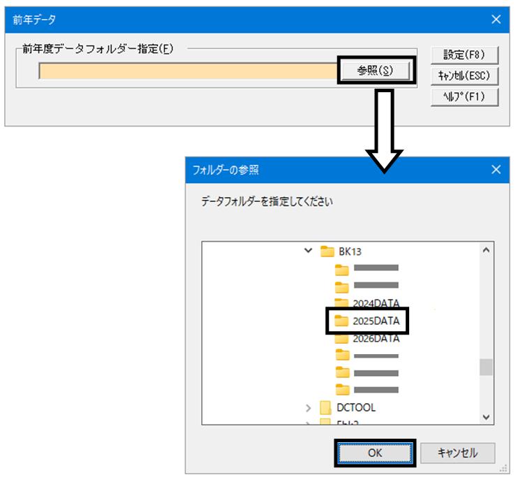Select the last redacted folder icon above DCTOOL
518x482 pixels.
point(343,389)
